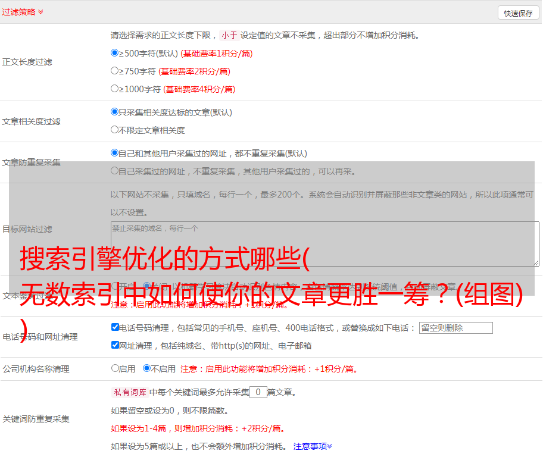Select ≥750字符 length option
543x457 pixels.
[115, 71]
